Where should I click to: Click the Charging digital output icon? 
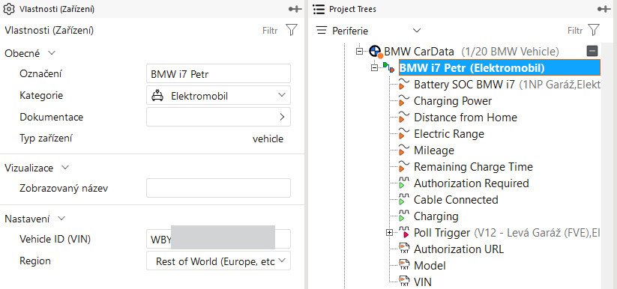pyautogui.click(x=404, y=216)
